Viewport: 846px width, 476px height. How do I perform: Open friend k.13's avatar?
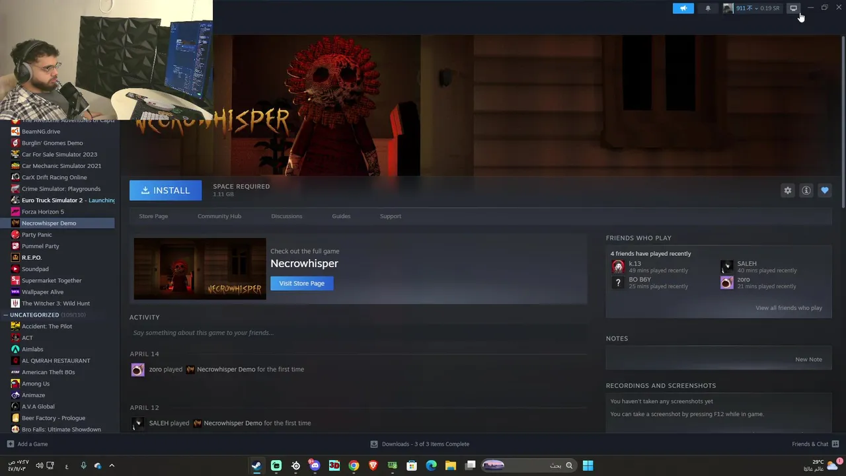coord(618,266)
